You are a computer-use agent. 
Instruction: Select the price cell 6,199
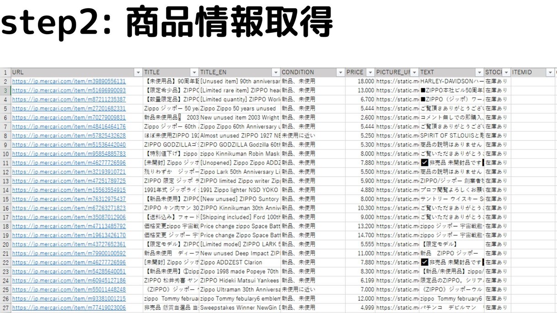pyautogui.click(x=360, y=281)
